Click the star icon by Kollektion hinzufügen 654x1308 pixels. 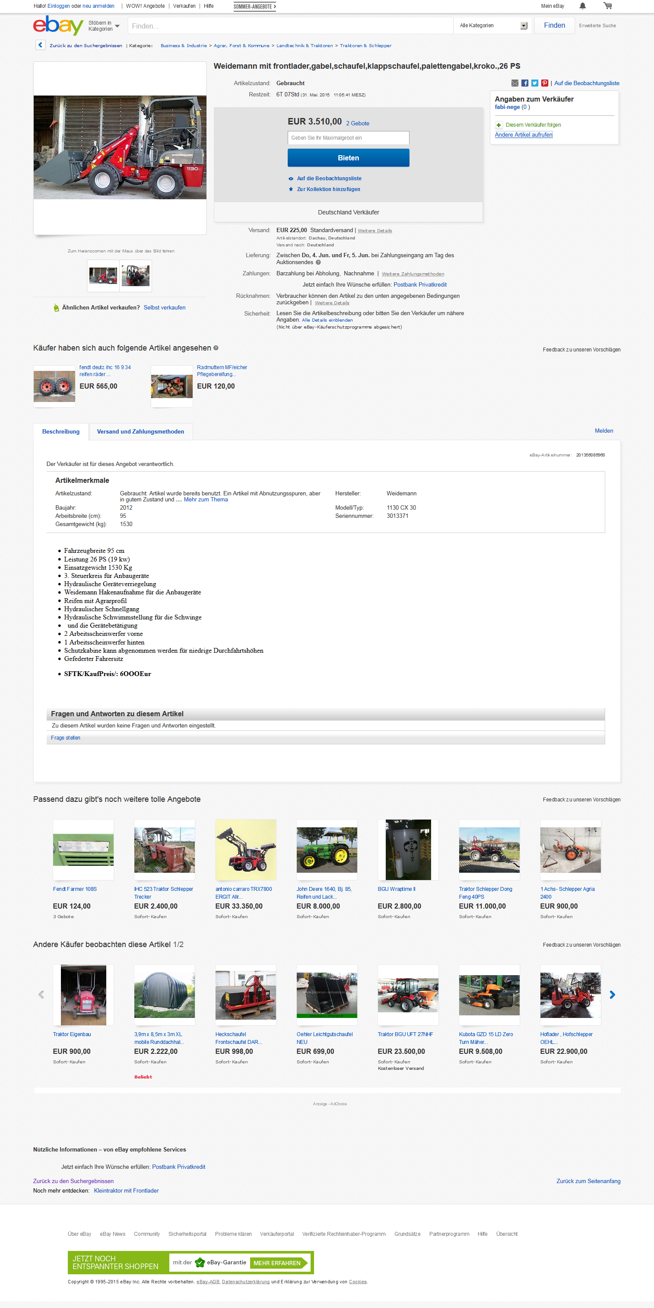point(291,189)
